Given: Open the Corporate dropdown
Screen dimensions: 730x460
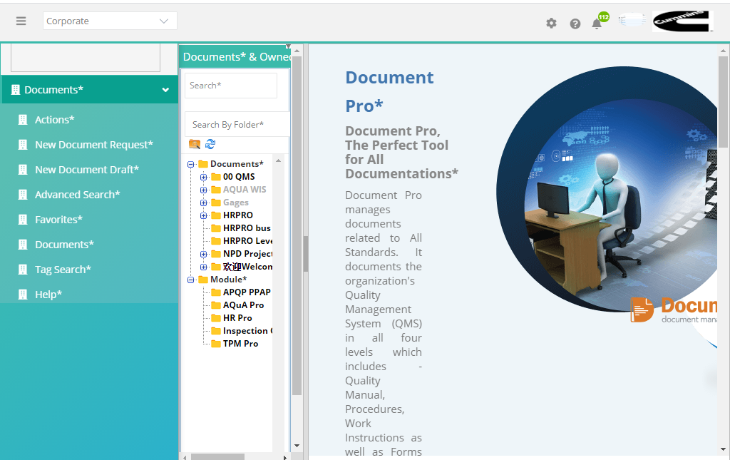Looking at the screenshot, I should click(x=110, y=21).
